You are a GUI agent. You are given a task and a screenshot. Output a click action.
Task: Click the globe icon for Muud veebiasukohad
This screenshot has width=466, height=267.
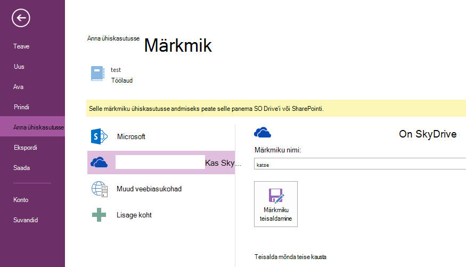tap(99, 189)
